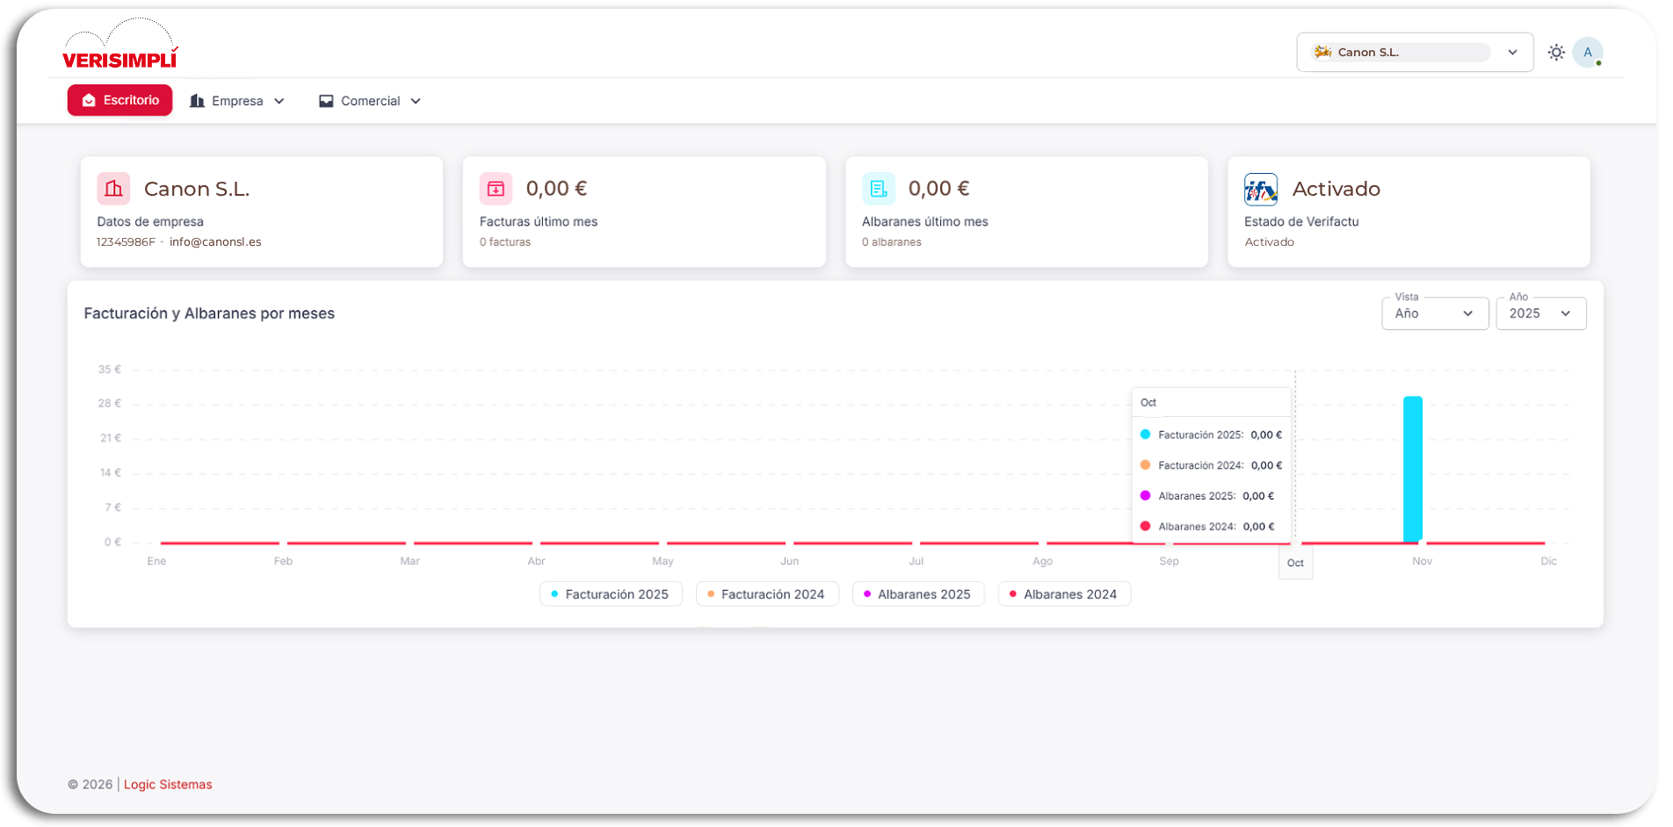1673x827 pixels.
Task: Expand the Comercial menu
Action: 370,101
